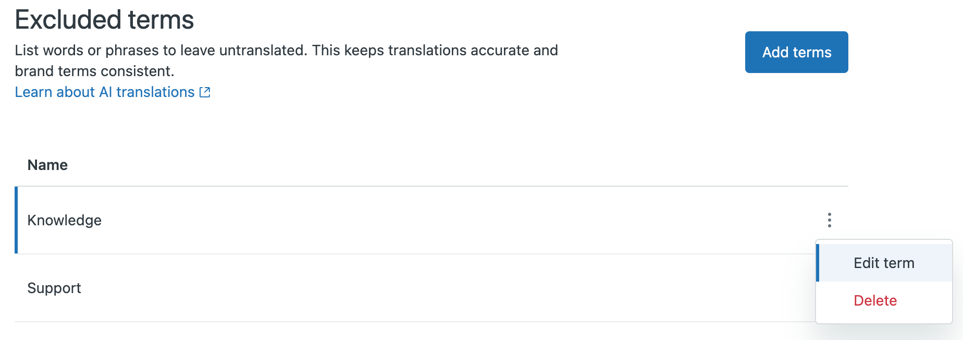Click the 'brand terms consistent.' text line
The image size is (963, 340).
(94, 71)
